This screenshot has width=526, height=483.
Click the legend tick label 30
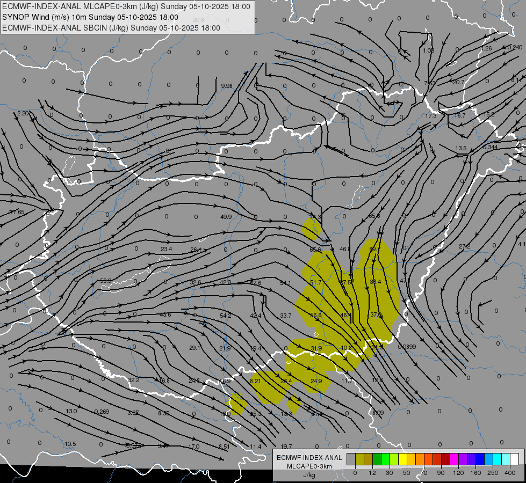coord(389,473)
